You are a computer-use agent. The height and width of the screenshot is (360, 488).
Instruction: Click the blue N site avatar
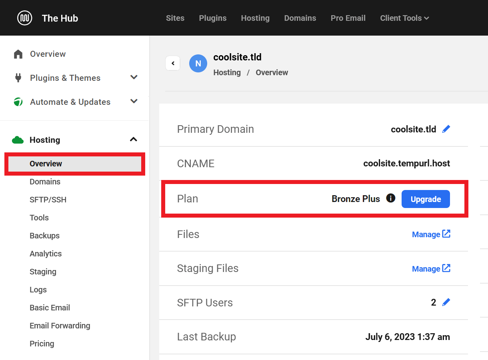[x=198, y=64]
